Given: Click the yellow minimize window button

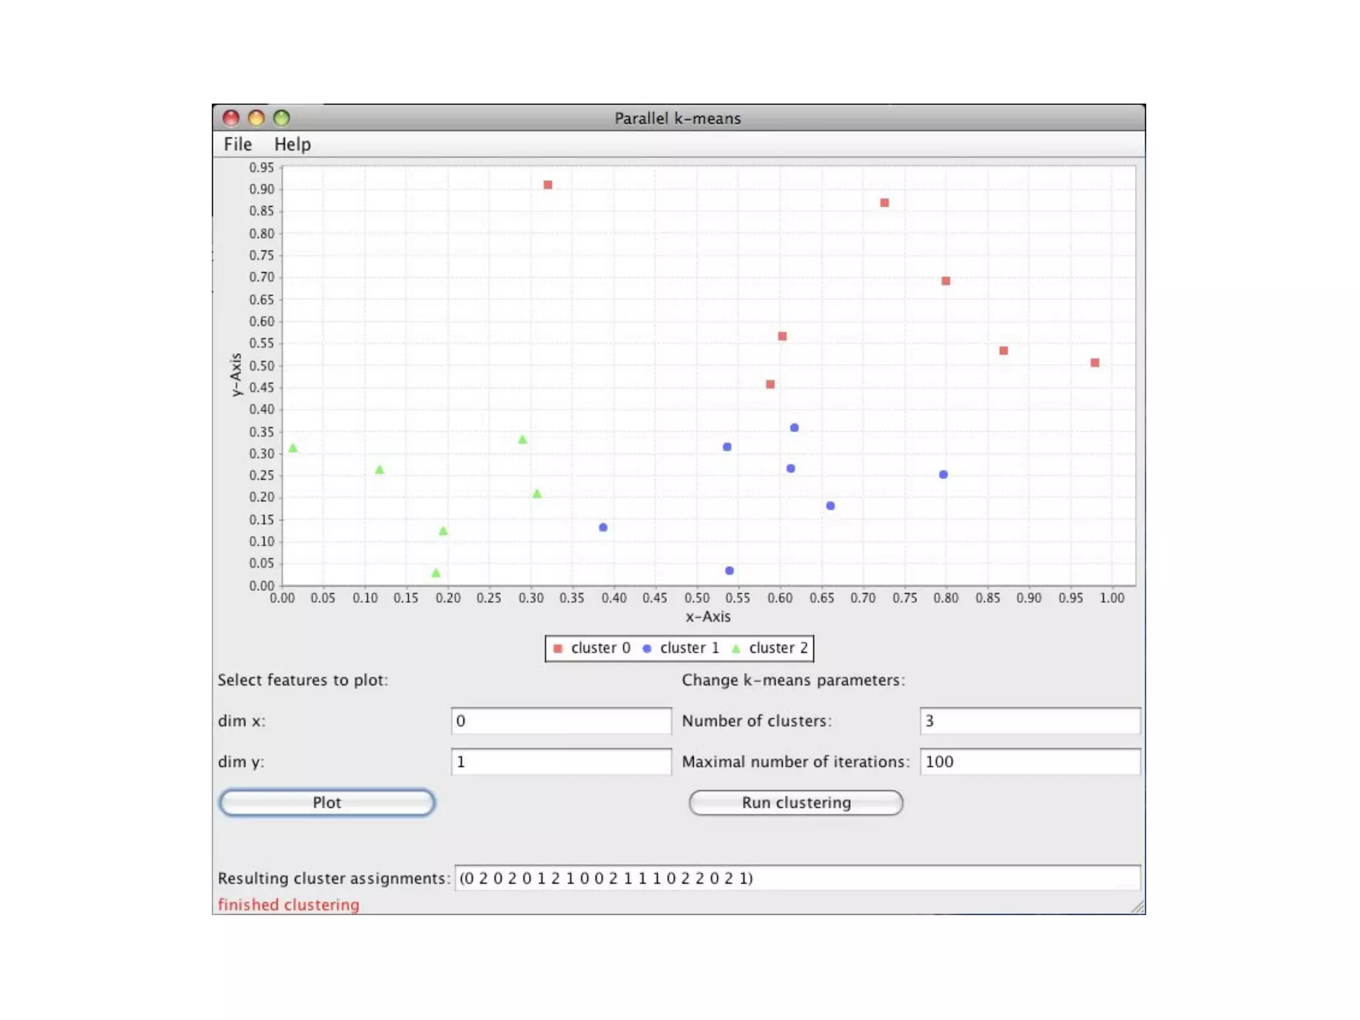Looking at the screenshot, I should pos(256,118).
